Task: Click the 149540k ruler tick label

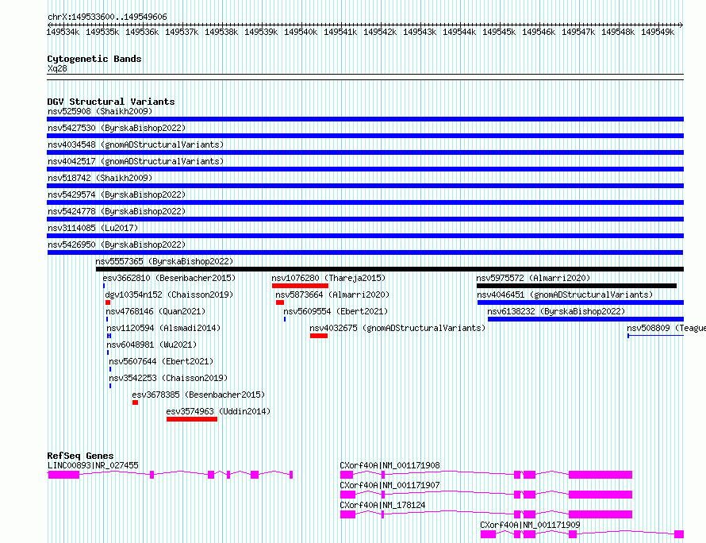Action: 301,32
